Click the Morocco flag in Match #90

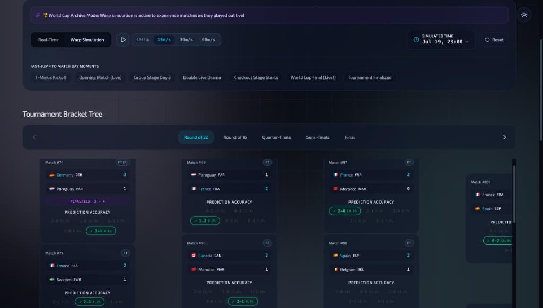tap(194, 269)
